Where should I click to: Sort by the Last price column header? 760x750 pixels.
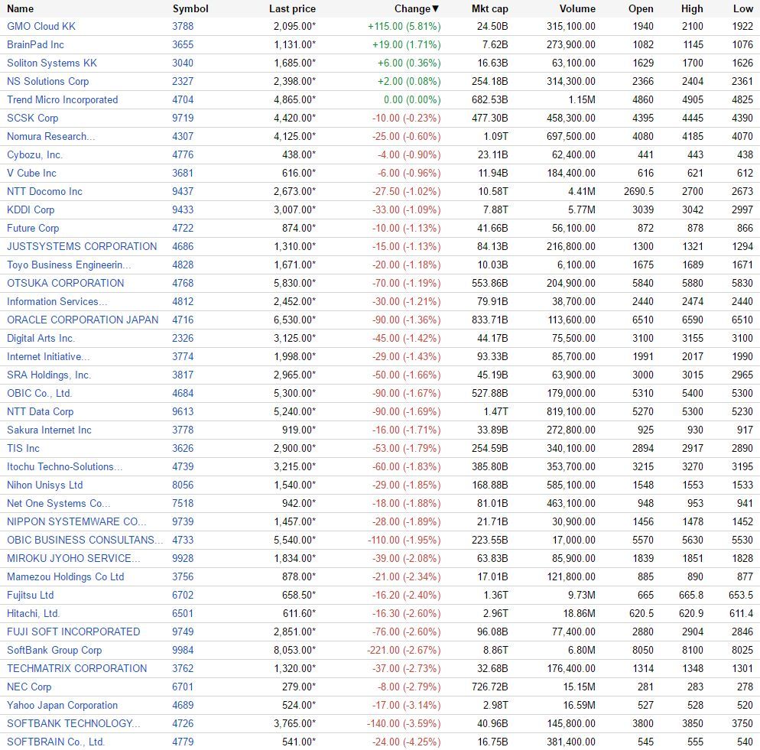292,8
